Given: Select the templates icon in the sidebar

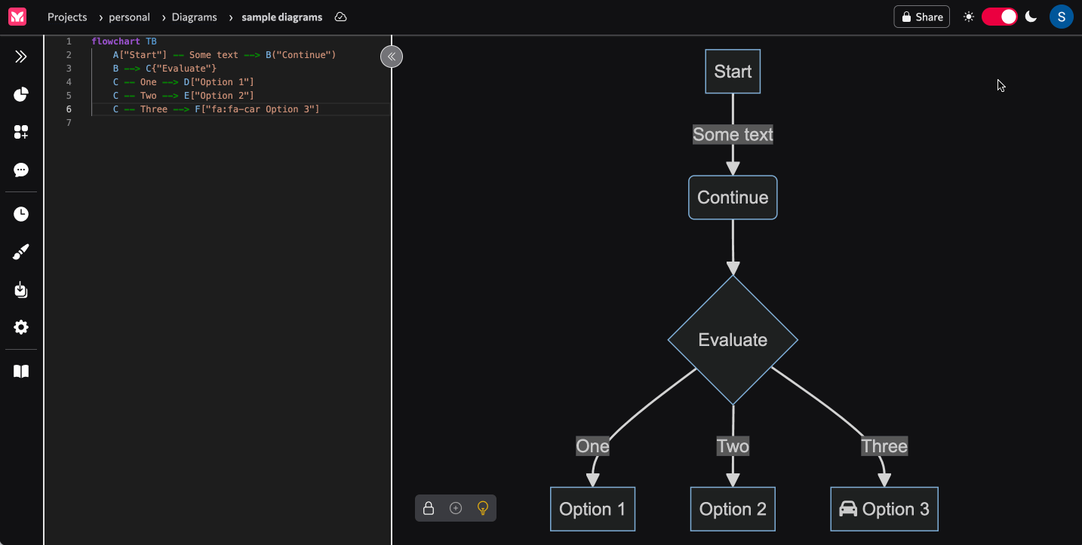Looking at the screenshot, I should tap(20, 132).
